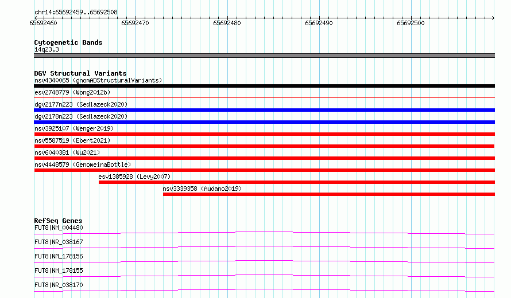Click the red esv1385928 variant bar

click(x=297, y=182)
